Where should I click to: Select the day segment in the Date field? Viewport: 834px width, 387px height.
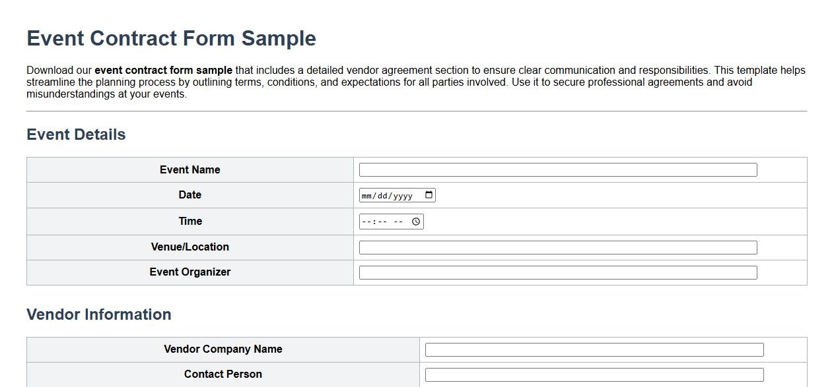click(x=384, y=194)
